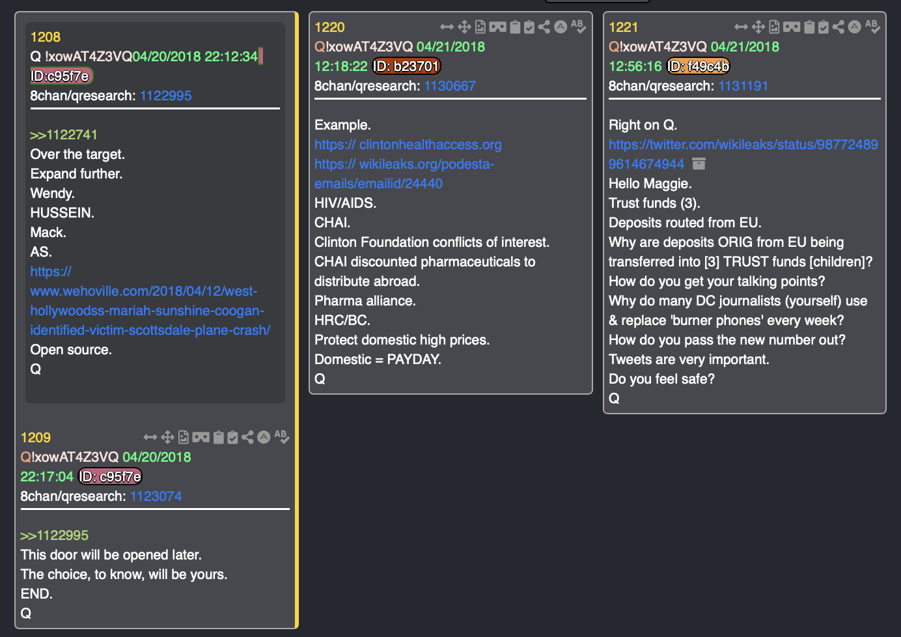
Task: Click the blank clipboard icon on post 1209
Action: coord(218,437)
